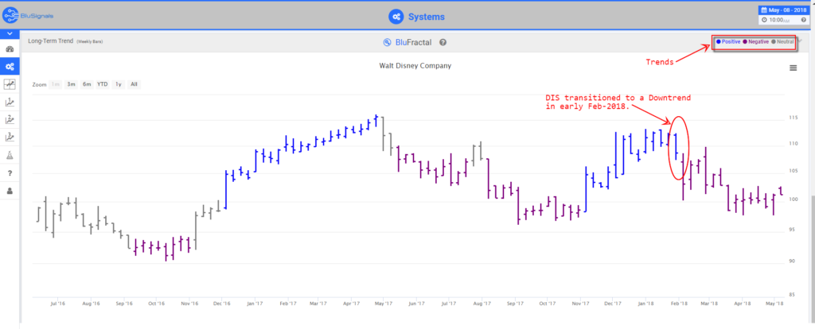Click the Systems page title

(x=427, y=17)
